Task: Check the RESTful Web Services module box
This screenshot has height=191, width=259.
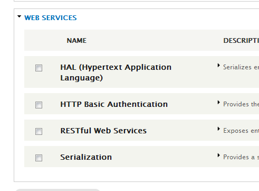Action: pos(39,131)
